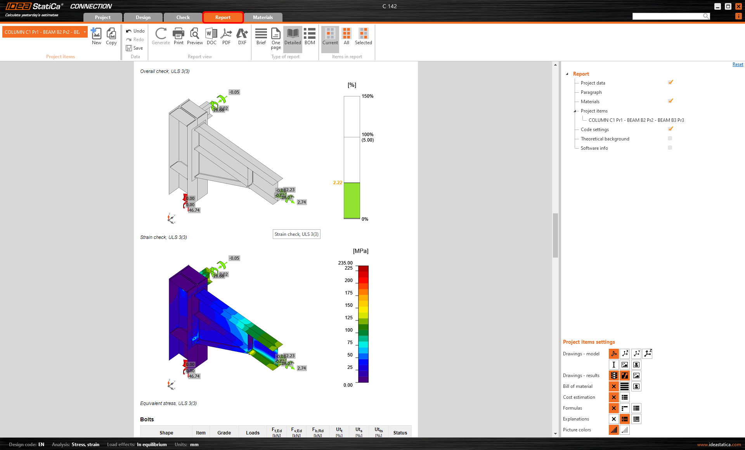This screenshot has width=745, height=450.
Task: Click the DXF export icon
Action: coord(242,36)
